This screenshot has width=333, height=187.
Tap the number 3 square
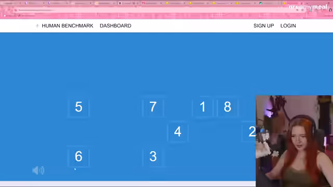pyautogui.click(x=153, y=156)
